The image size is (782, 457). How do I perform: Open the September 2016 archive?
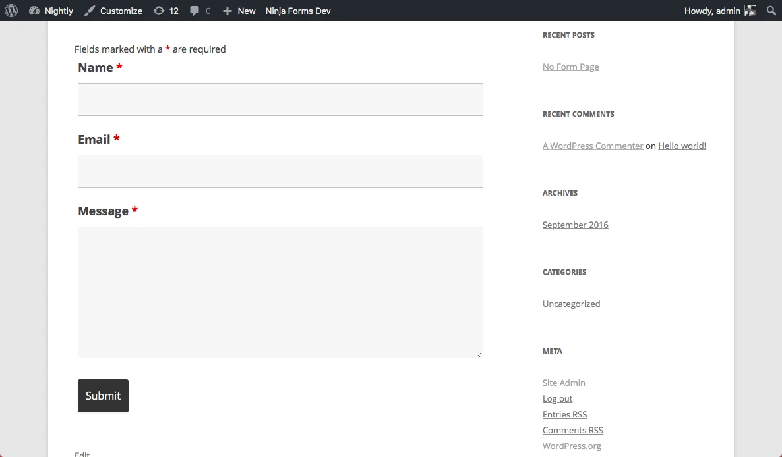click(x=575, y=225)
